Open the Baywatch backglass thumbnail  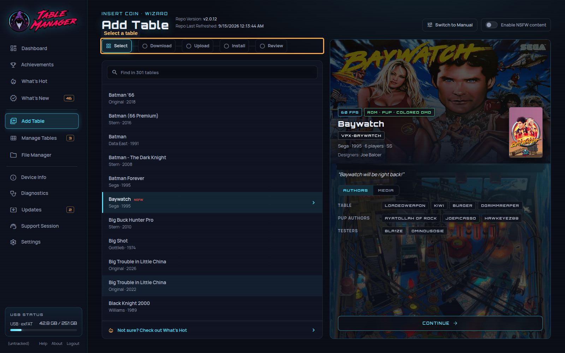[526, 132]
